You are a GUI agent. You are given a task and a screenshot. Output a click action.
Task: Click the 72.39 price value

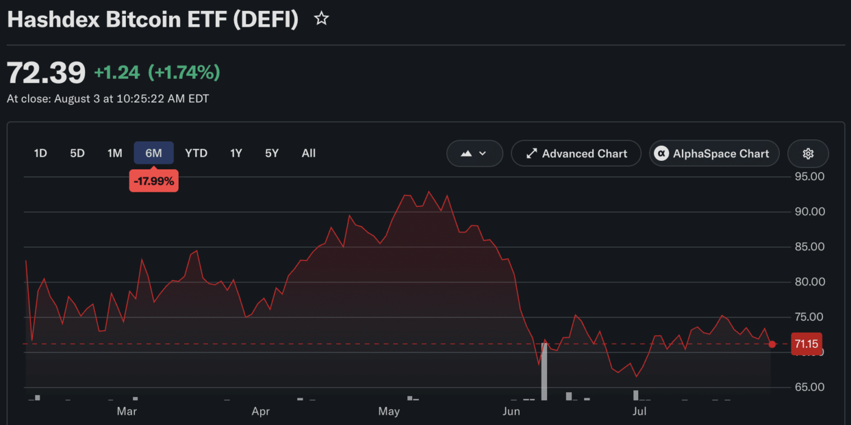coord(46,73)
